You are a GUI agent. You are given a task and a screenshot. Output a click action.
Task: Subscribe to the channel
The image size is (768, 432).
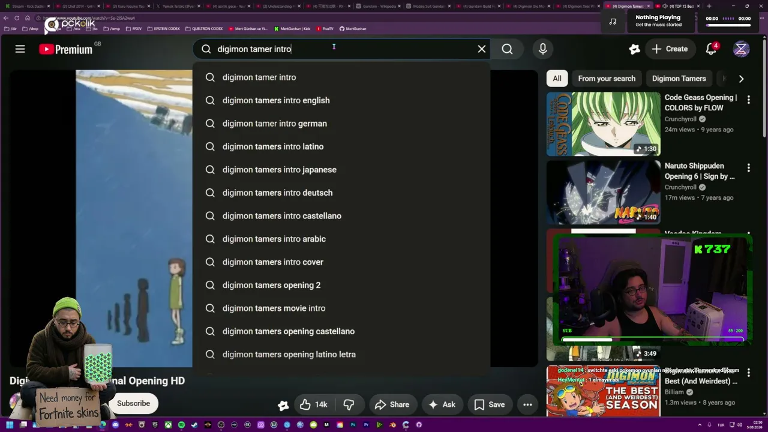tap(133, 403)
